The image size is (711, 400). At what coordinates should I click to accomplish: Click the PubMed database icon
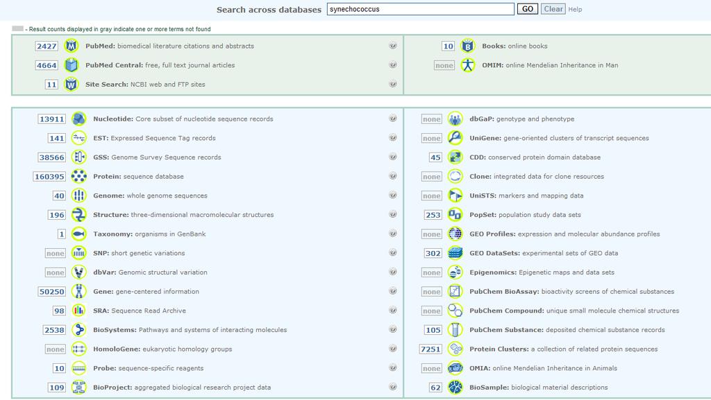72,46
